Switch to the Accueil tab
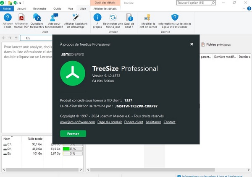This screenshot has height=177, width=252. pos(22,9)
